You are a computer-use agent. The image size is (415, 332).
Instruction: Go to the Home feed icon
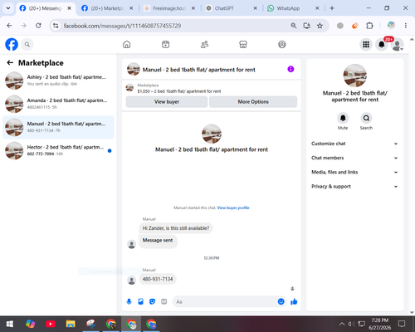(127, 45)
